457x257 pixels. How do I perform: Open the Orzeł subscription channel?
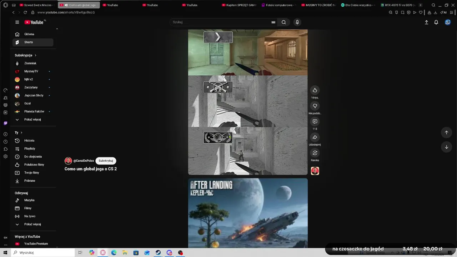tap(33, 104)
